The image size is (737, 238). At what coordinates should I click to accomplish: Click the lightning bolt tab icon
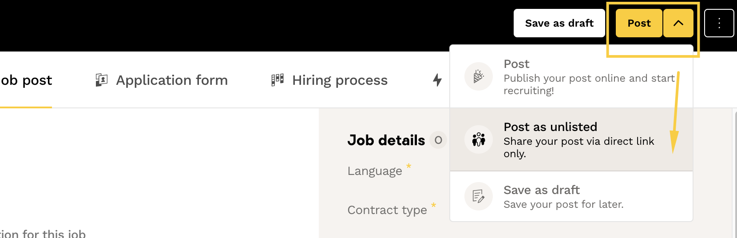pos(437,80)
